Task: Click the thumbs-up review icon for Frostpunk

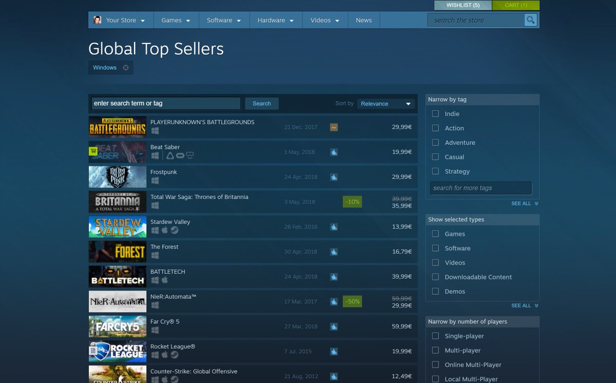Action: click(x=334, y=177)
